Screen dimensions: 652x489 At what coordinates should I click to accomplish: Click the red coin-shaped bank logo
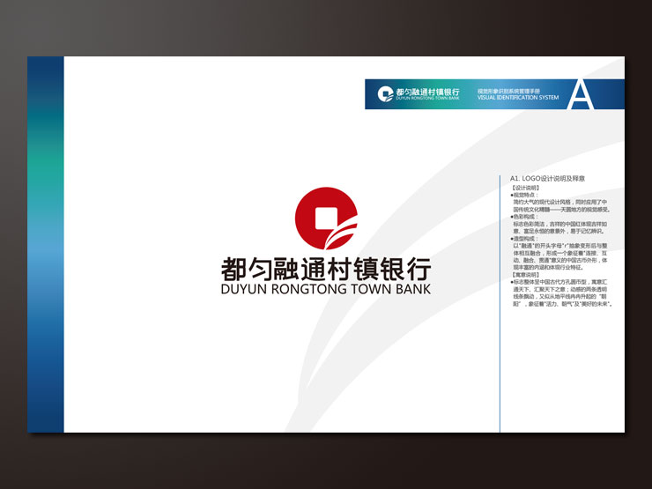[x=326, y=219]
